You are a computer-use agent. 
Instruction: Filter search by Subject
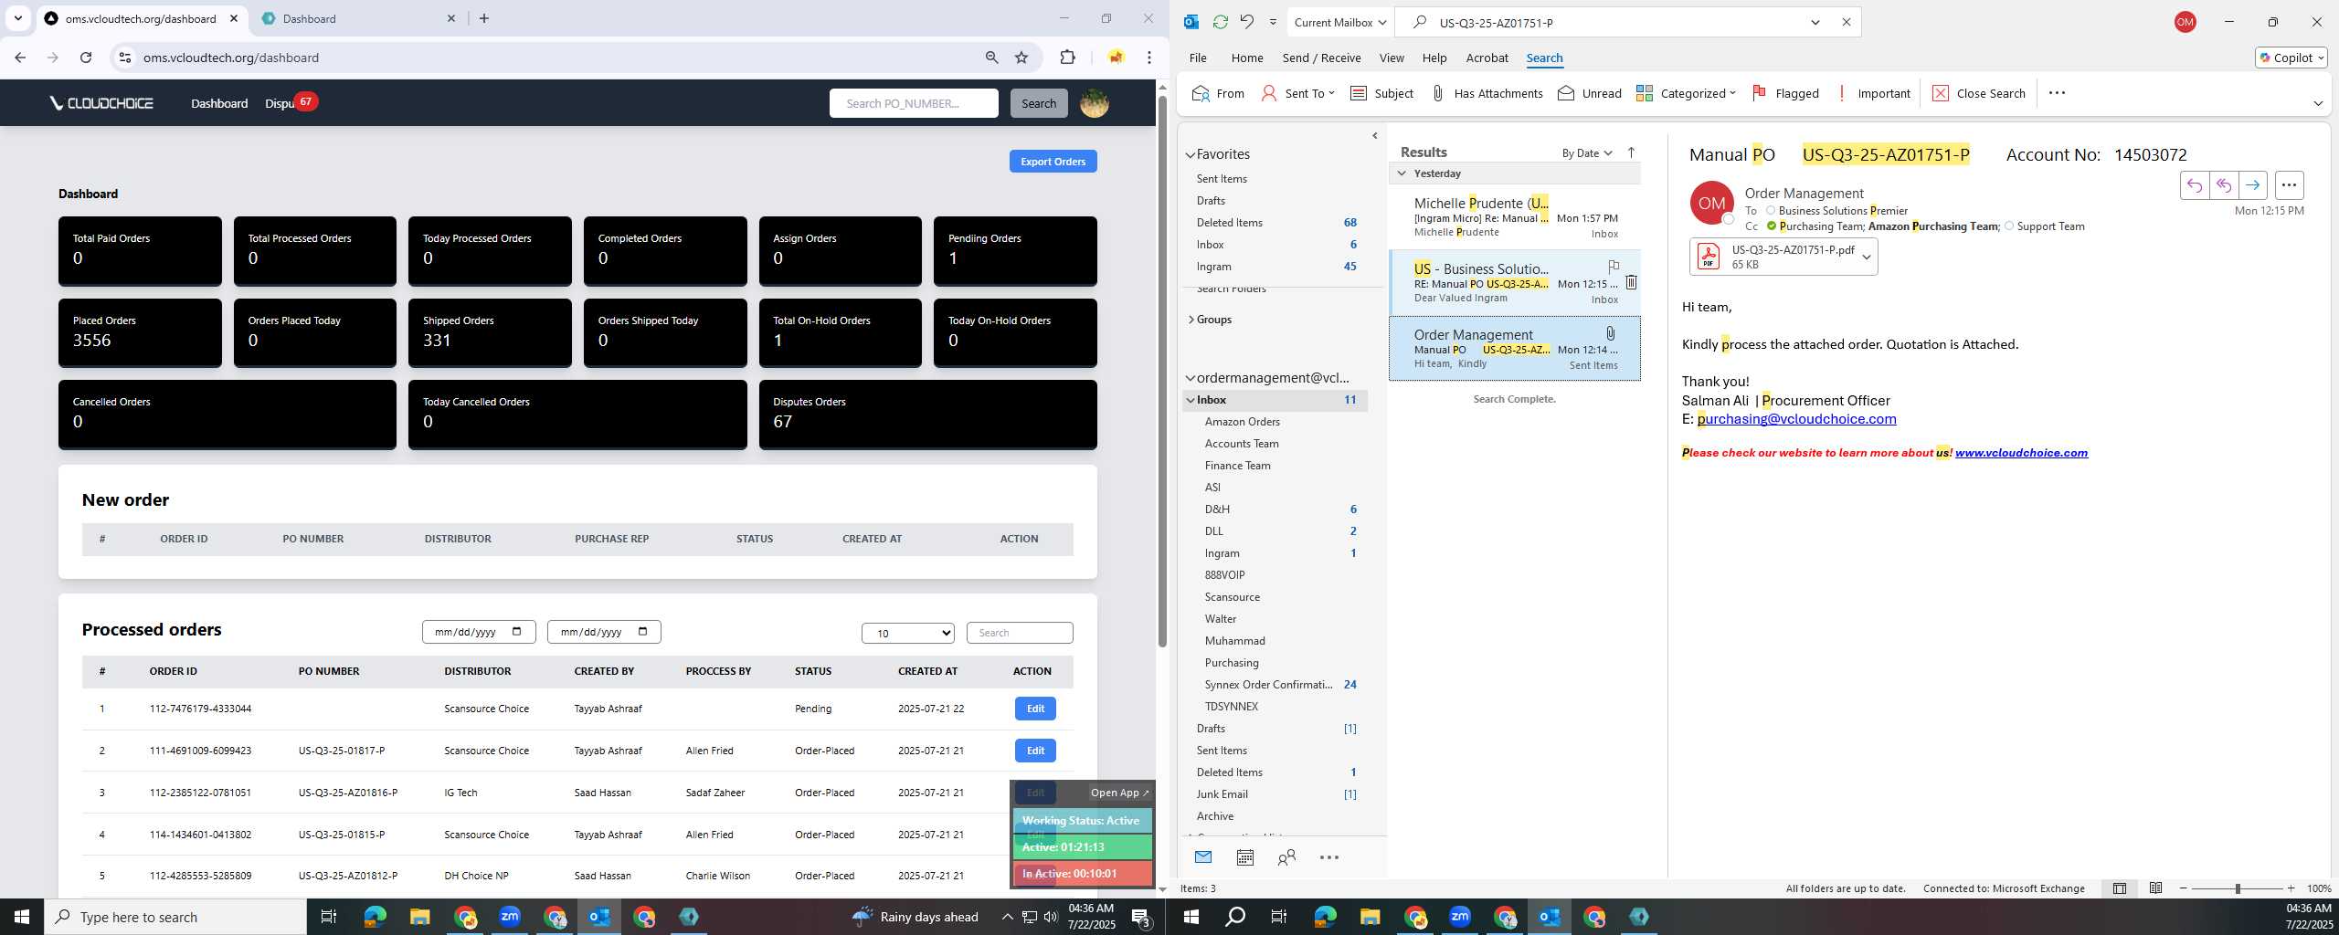1381,93
